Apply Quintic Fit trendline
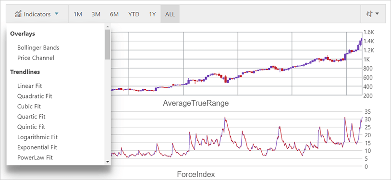This screenshot has height=180, width=391. [31, 127]
